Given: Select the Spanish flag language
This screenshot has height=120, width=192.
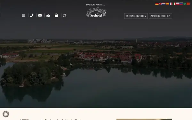Looking at the screenshot, I should coord(167,4).
